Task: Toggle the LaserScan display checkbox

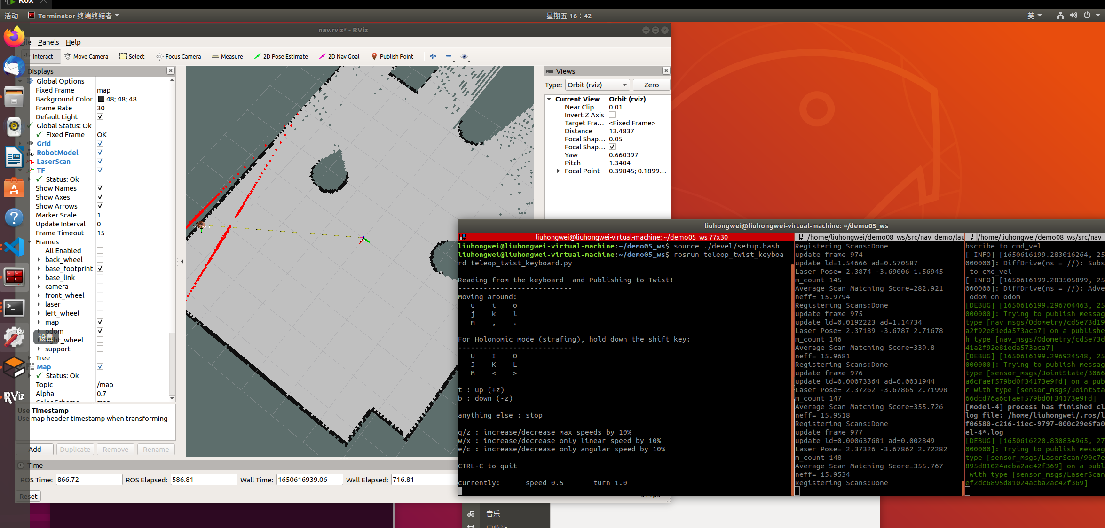Action: 100,162
